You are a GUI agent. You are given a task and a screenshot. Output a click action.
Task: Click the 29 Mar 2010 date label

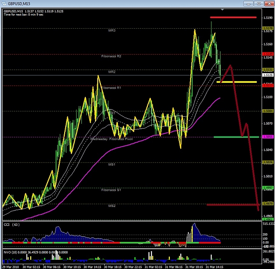[x=11, y=267]
